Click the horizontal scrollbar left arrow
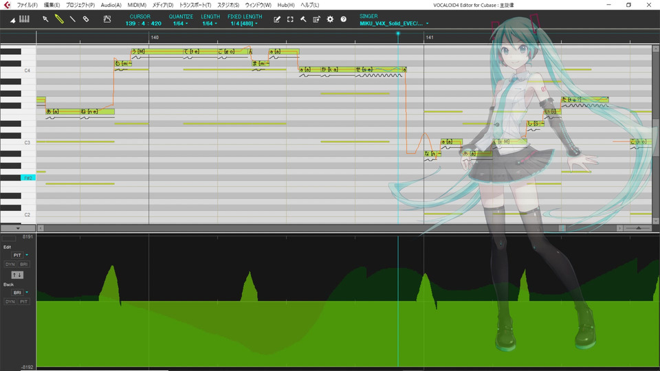Image resolution: width=660 pixels, height=371 pixels. 41,228
